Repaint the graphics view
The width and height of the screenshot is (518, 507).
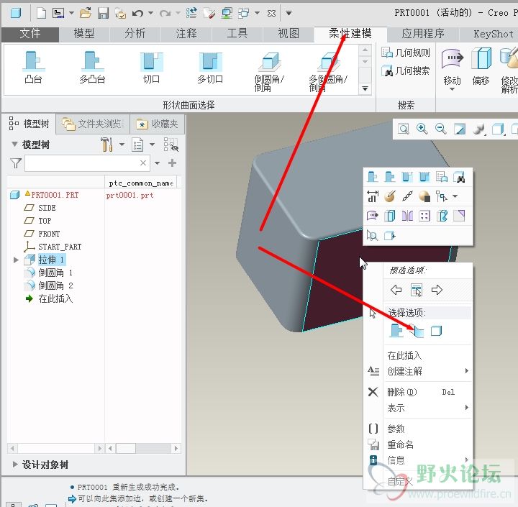[x=460, y=129]
